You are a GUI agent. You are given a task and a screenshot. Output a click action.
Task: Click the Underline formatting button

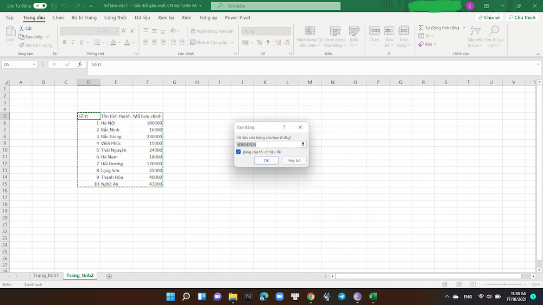pyautogui.click(x=81, y=42)
